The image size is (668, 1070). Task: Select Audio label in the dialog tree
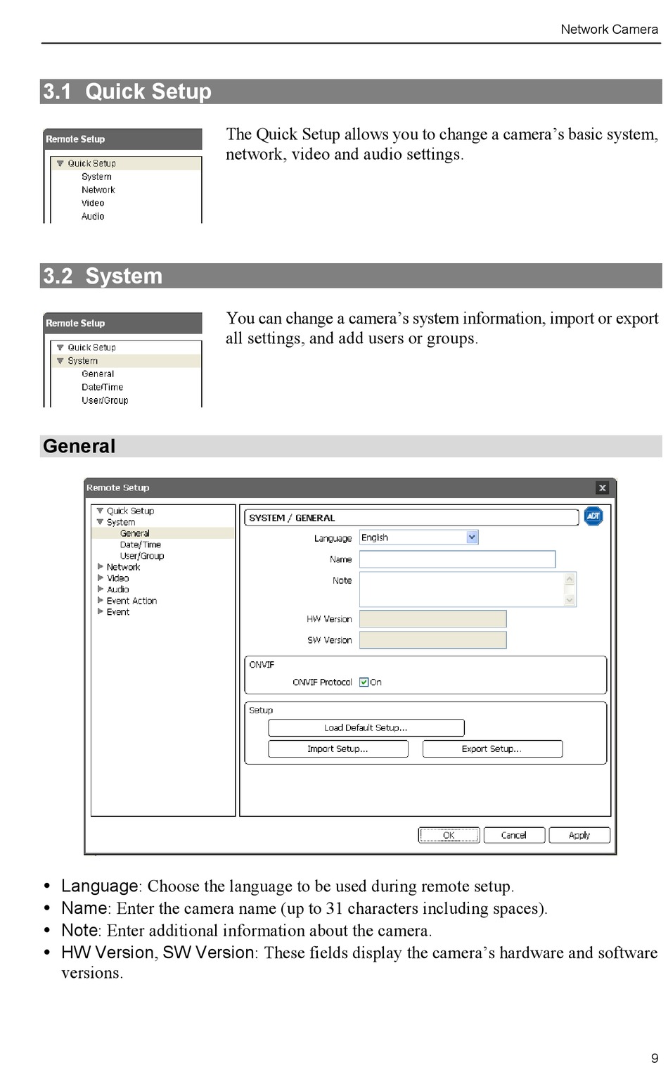[117, 590]
